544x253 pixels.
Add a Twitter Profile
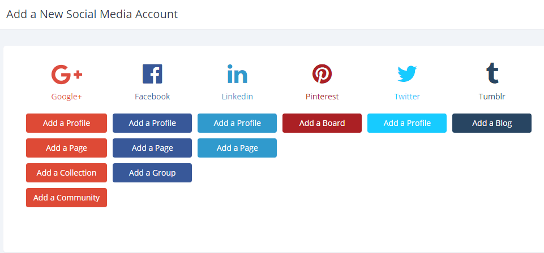coord(407,123)
